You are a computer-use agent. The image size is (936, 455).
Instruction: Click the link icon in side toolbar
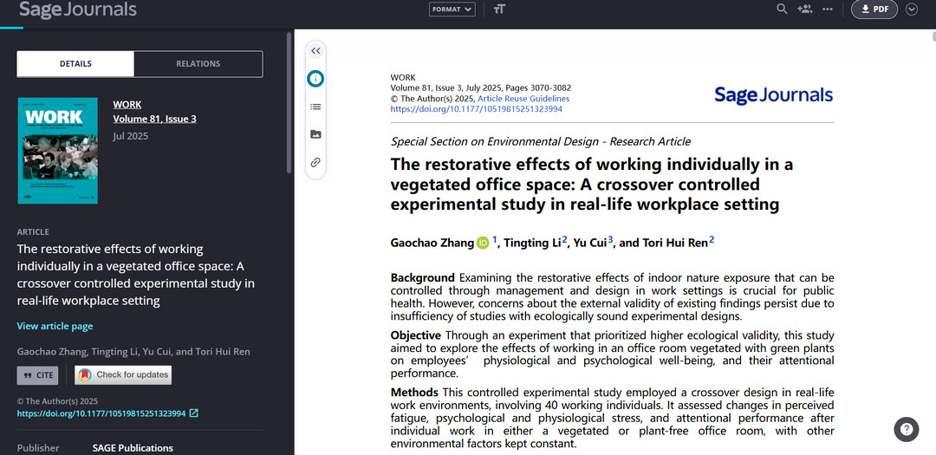[315, 162]
